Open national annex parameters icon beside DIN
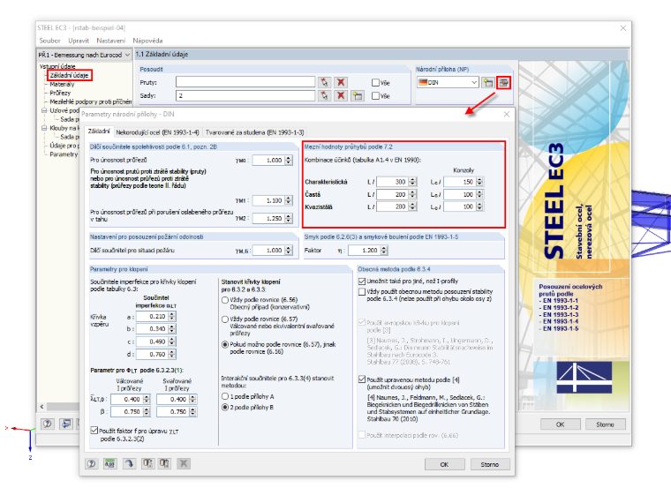 pyautogui.click(x=503, y=83)
